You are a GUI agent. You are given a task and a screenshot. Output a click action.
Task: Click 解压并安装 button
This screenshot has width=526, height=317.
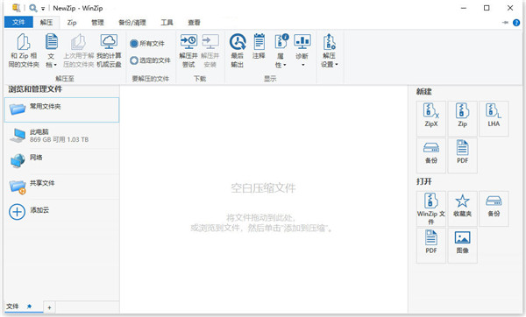tap(210, 51)
